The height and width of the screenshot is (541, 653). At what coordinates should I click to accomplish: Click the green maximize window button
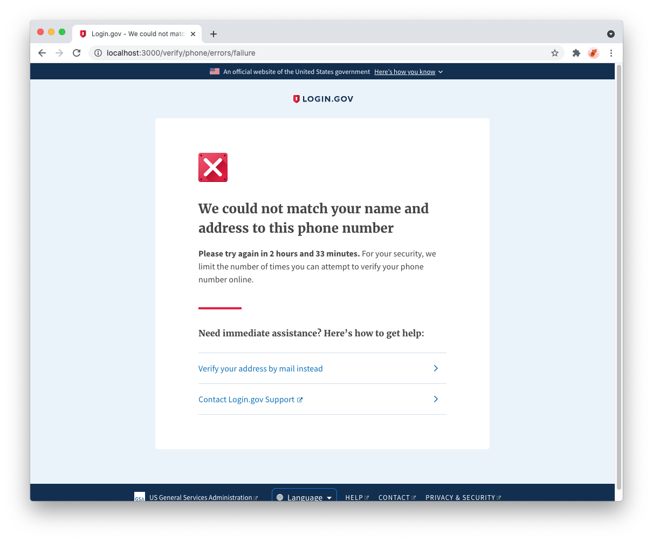[62, 32]
